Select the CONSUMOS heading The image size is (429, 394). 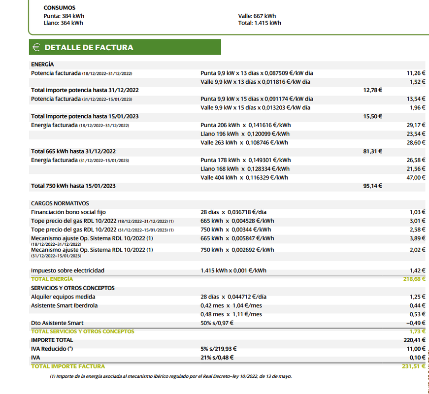[x=60, y=8]
